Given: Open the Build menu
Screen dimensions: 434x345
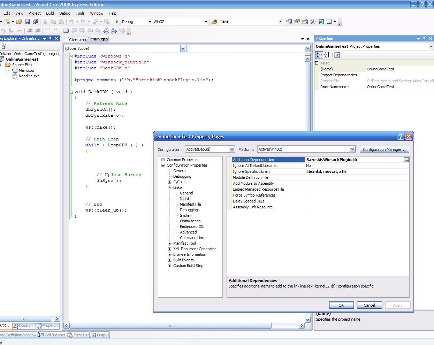Looking at the screenshot, I should coord(50,13).
